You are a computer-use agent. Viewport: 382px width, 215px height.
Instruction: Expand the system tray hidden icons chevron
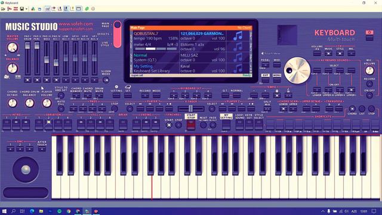pyautogui.click(x=322, y=211)
